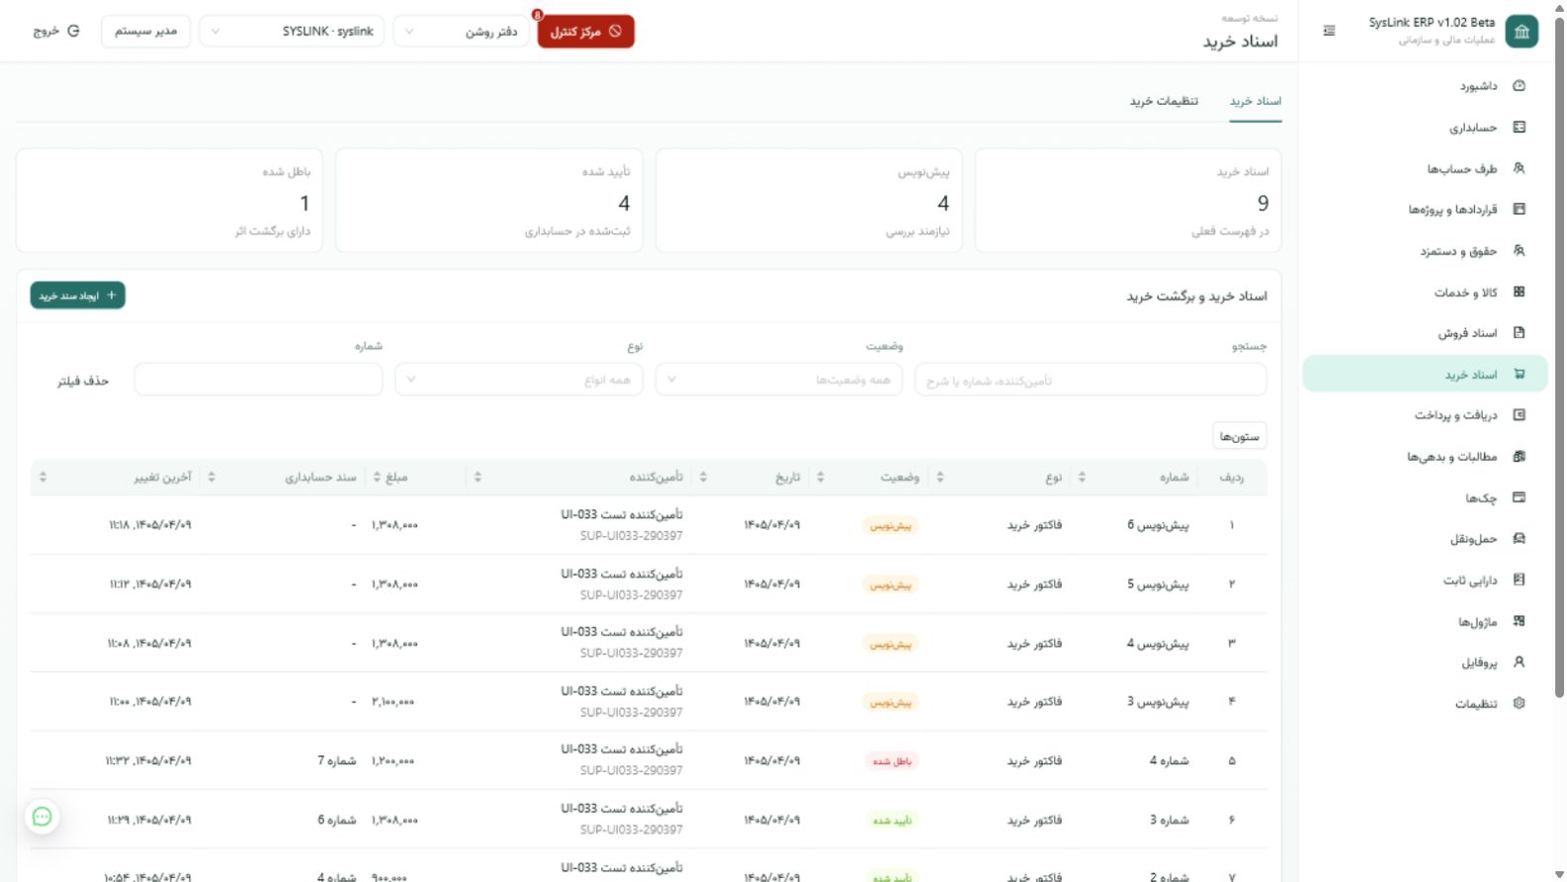
Task: Switch to اسناد خرید tab
Action: click(1256, 102)
